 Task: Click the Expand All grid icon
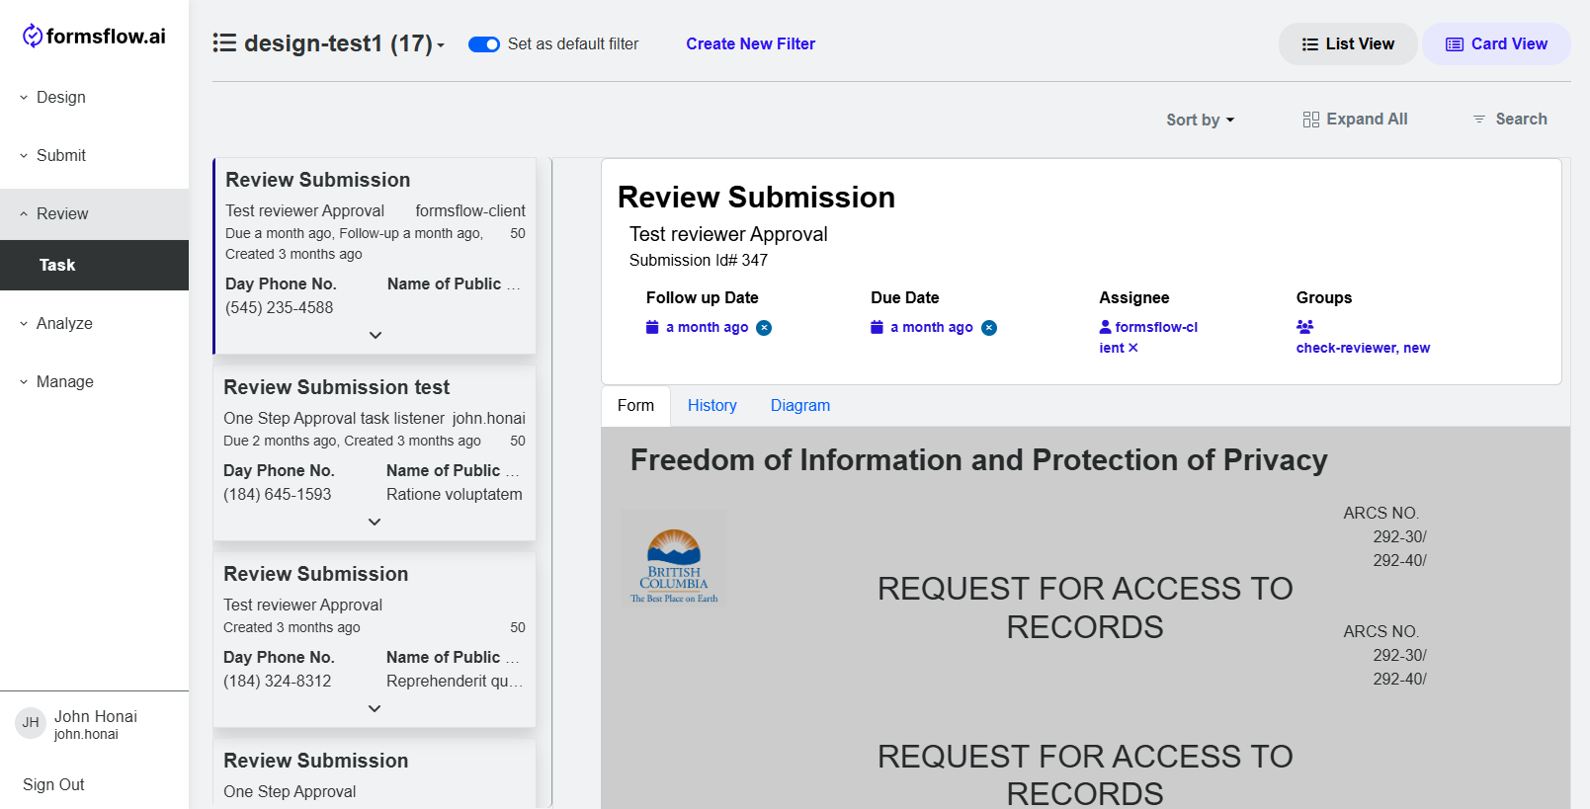click(1311, 120)
